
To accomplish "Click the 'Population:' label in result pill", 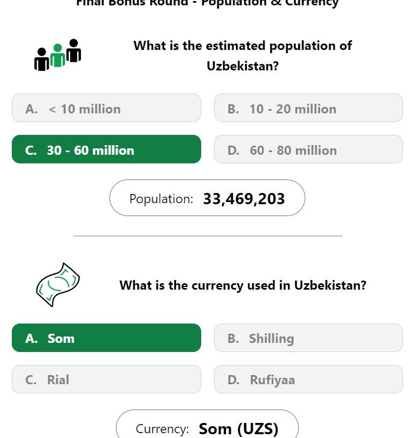I will point(161,199).
